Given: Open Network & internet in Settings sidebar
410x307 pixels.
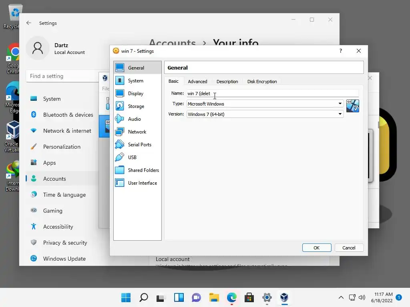Looking at the screenshot, I should (62, 131).
